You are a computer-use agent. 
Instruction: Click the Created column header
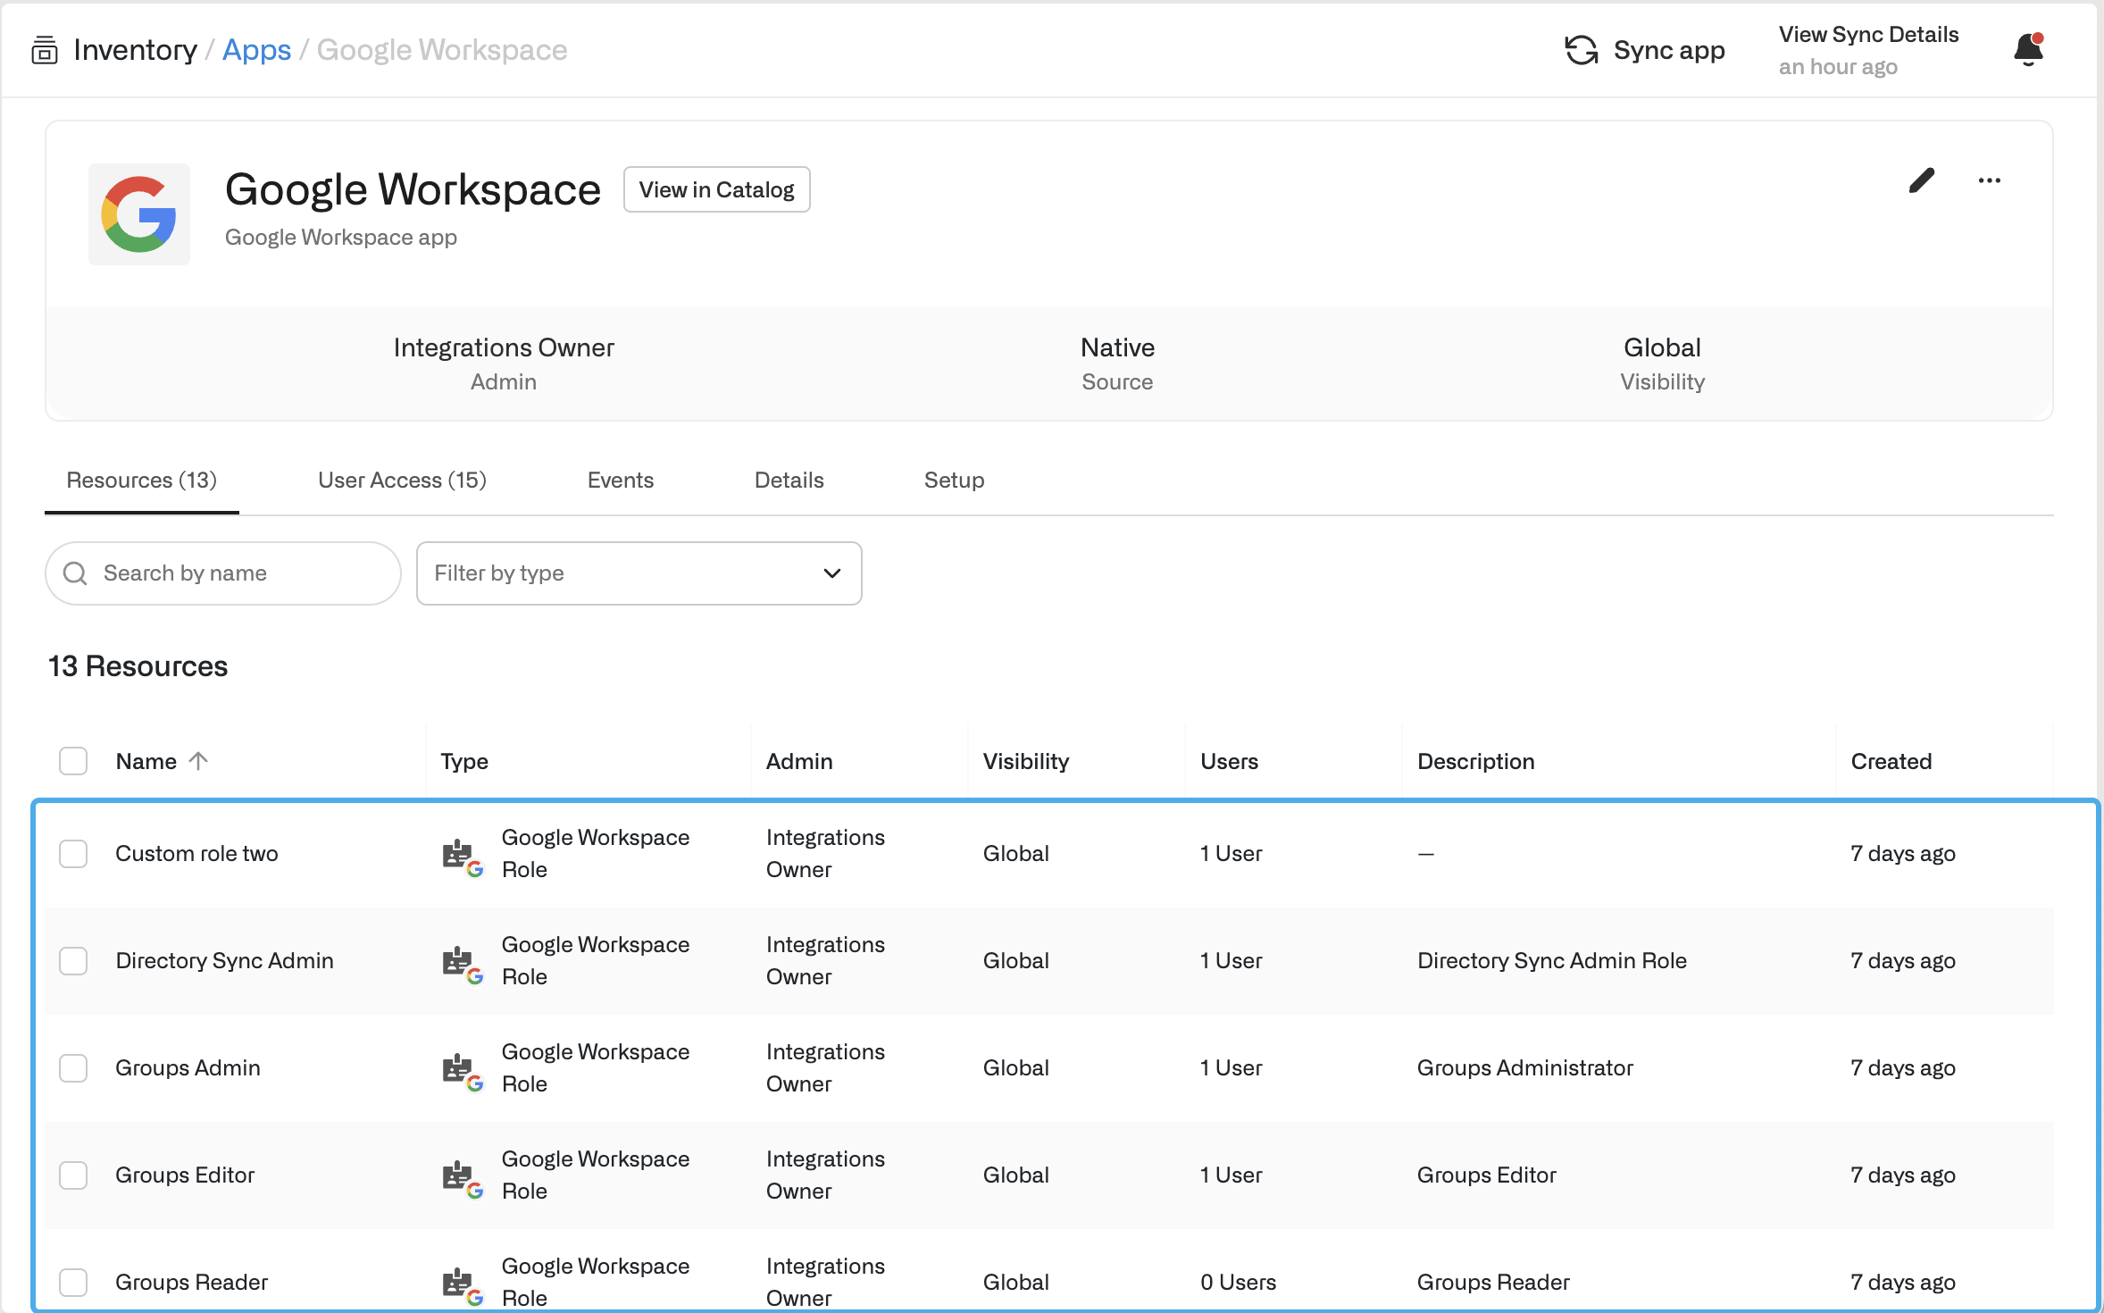coord(1891,761)
